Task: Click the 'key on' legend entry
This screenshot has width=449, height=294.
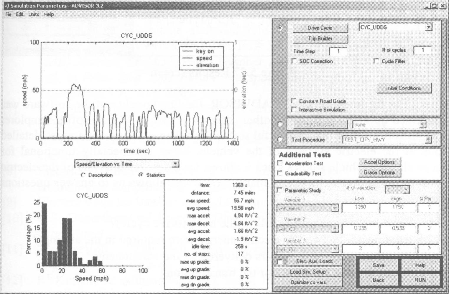Action: pos(205,51)
